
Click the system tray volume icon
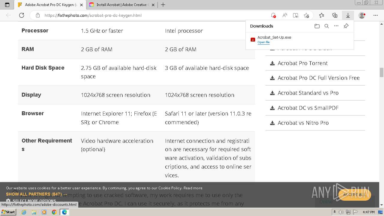coord(341,212)
